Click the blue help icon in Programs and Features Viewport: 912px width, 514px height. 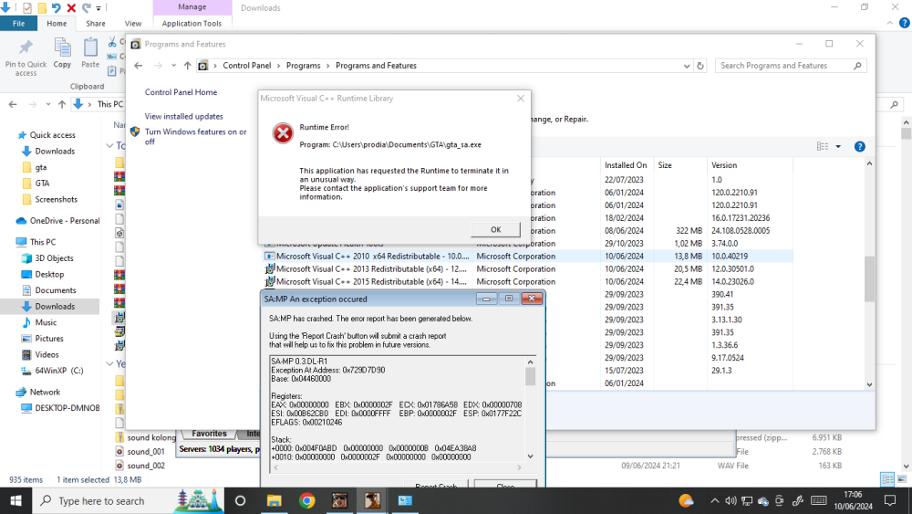[x=860, y=147]
